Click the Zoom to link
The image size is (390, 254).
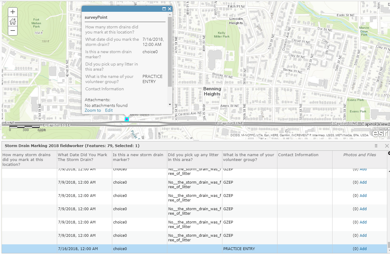tap(93, 111)
